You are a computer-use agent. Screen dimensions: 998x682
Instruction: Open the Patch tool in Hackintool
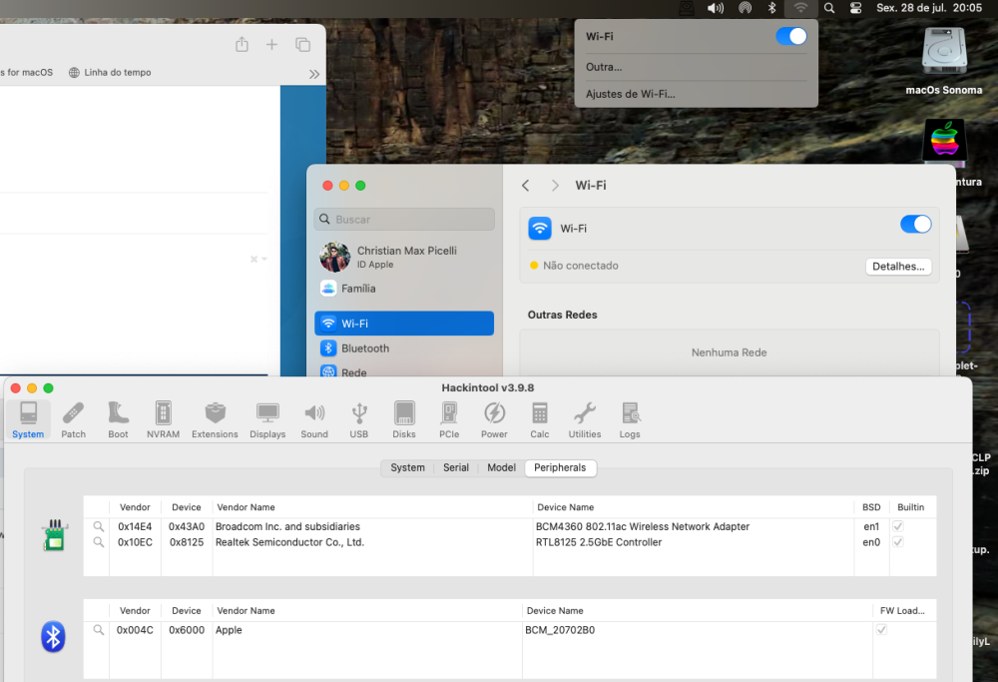(73, 419)
